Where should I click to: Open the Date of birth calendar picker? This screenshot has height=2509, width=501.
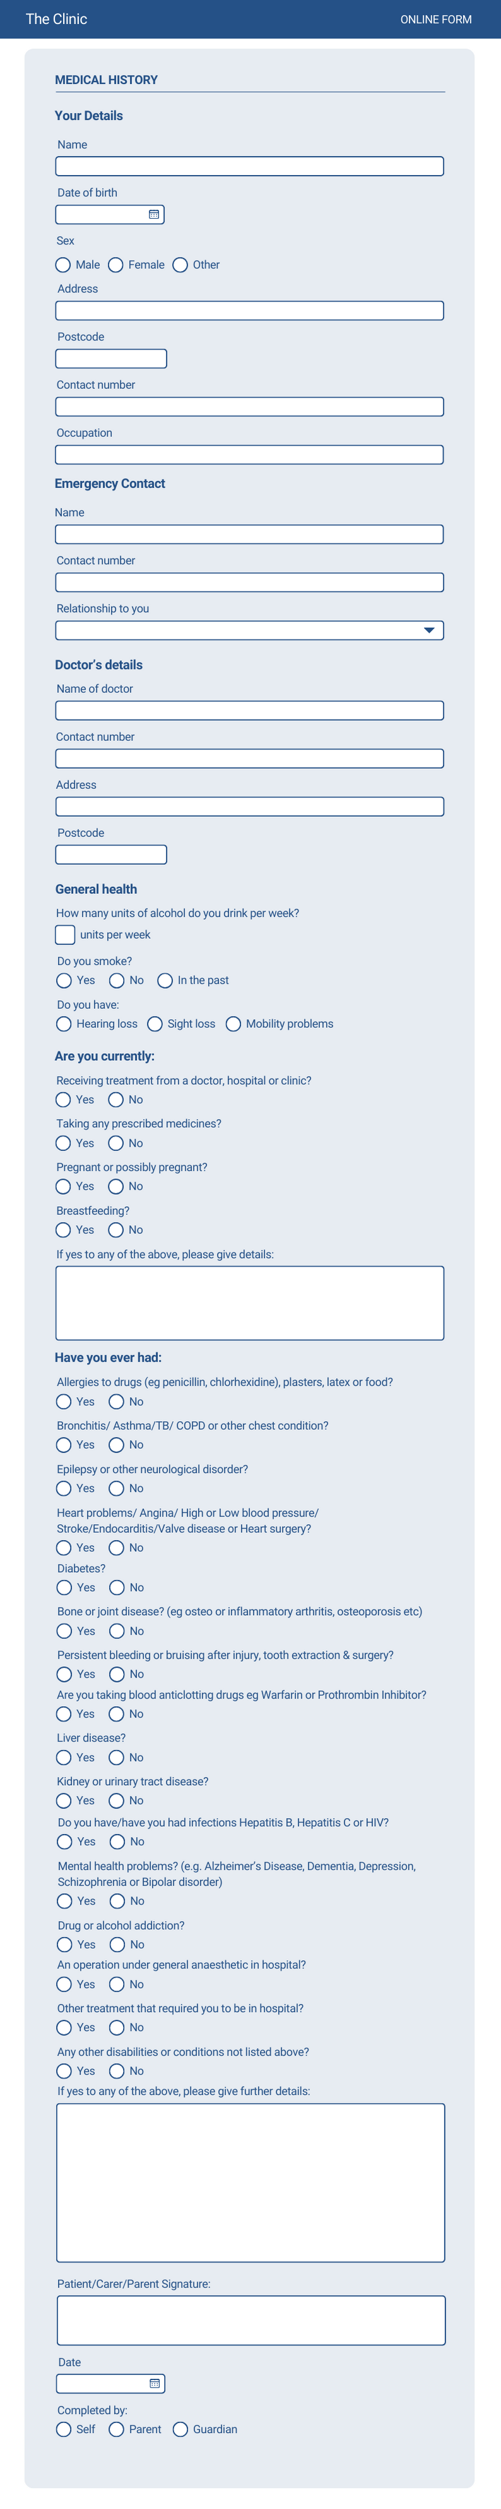[x=154, y=214]
